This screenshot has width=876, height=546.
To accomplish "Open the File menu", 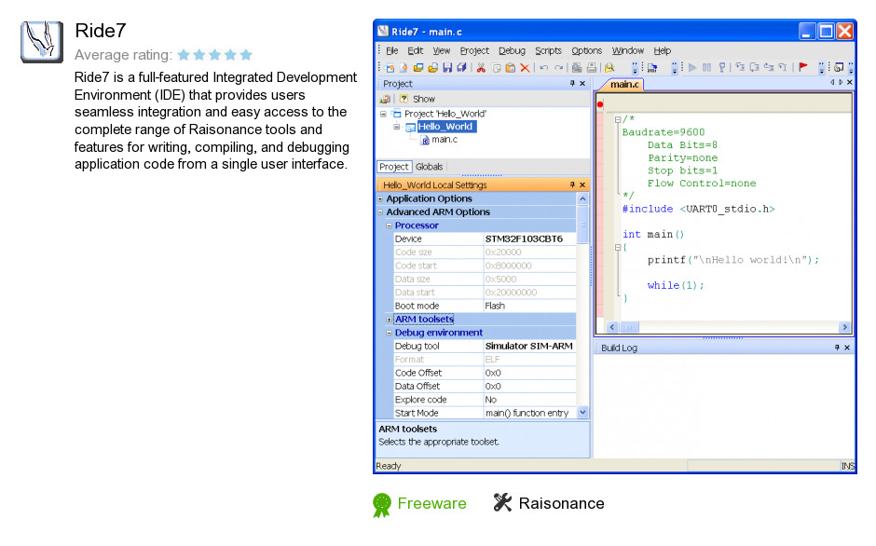I will (392, 51).
